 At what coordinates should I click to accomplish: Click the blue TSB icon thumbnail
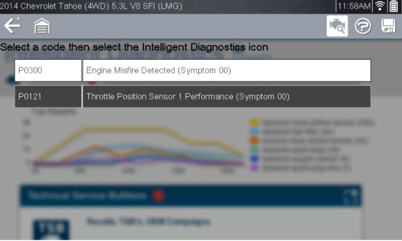51,229
